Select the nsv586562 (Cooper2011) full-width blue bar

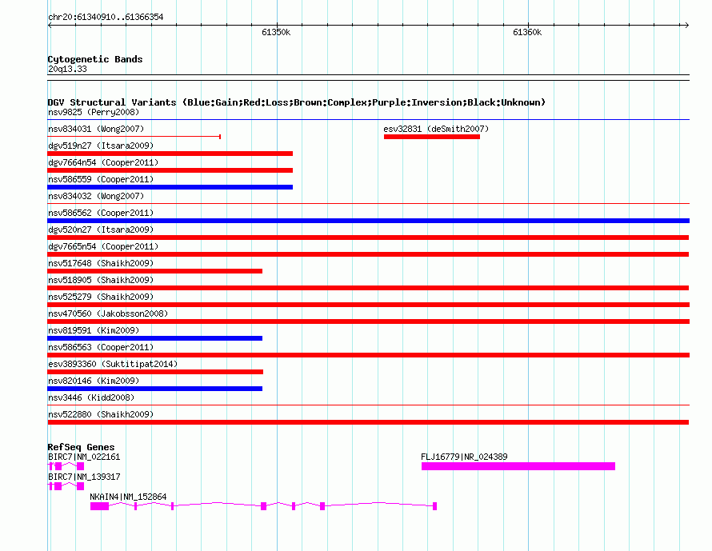pyautogui.click(x=368, y=221)
